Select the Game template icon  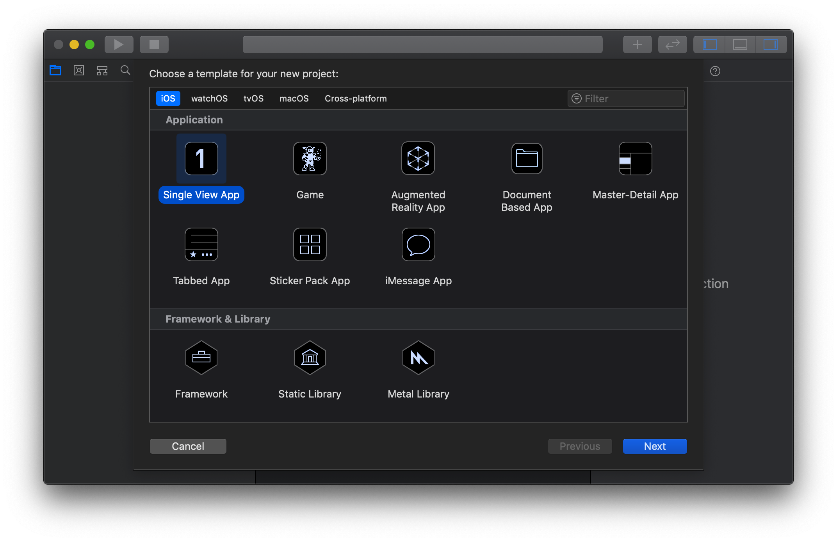[310, 159]
